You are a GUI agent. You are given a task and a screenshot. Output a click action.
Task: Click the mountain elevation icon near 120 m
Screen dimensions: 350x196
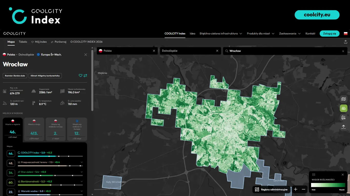(5, 103)
